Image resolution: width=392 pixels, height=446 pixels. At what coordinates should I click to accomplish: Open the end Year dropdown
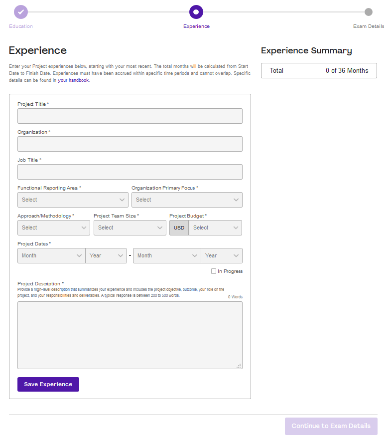(x=222, y=255)
